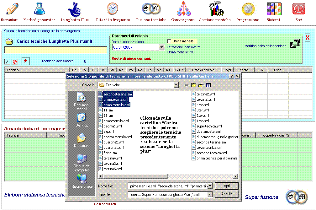The image size is (316, 210).
Task: Select file quartina2.sml
Action: pos(112,142)
